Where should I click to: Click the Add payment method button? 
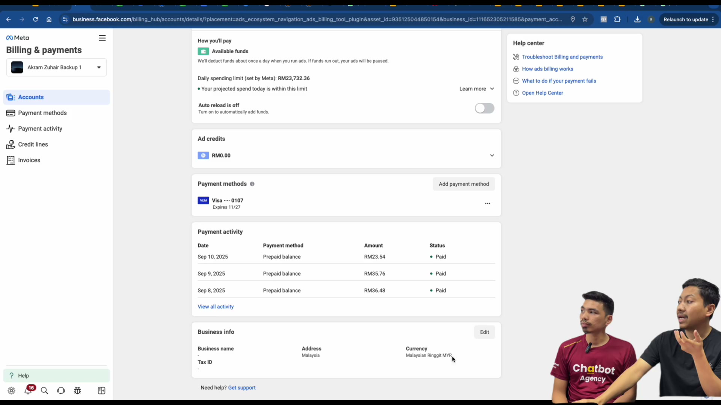point(464,184)
